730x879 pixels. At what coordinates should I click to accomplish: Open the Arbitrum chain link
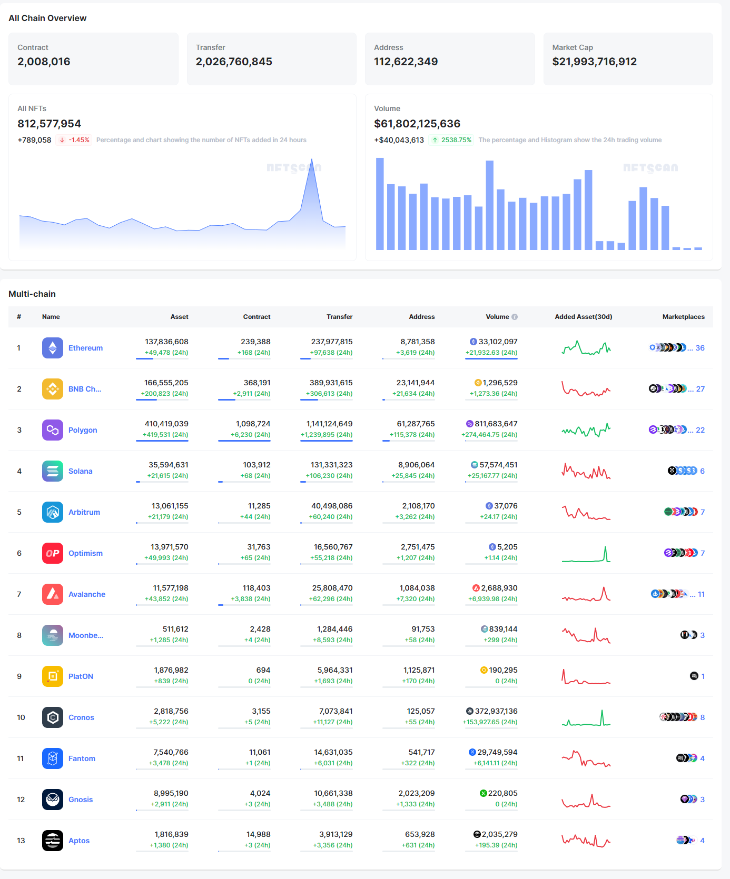point(84,512)
